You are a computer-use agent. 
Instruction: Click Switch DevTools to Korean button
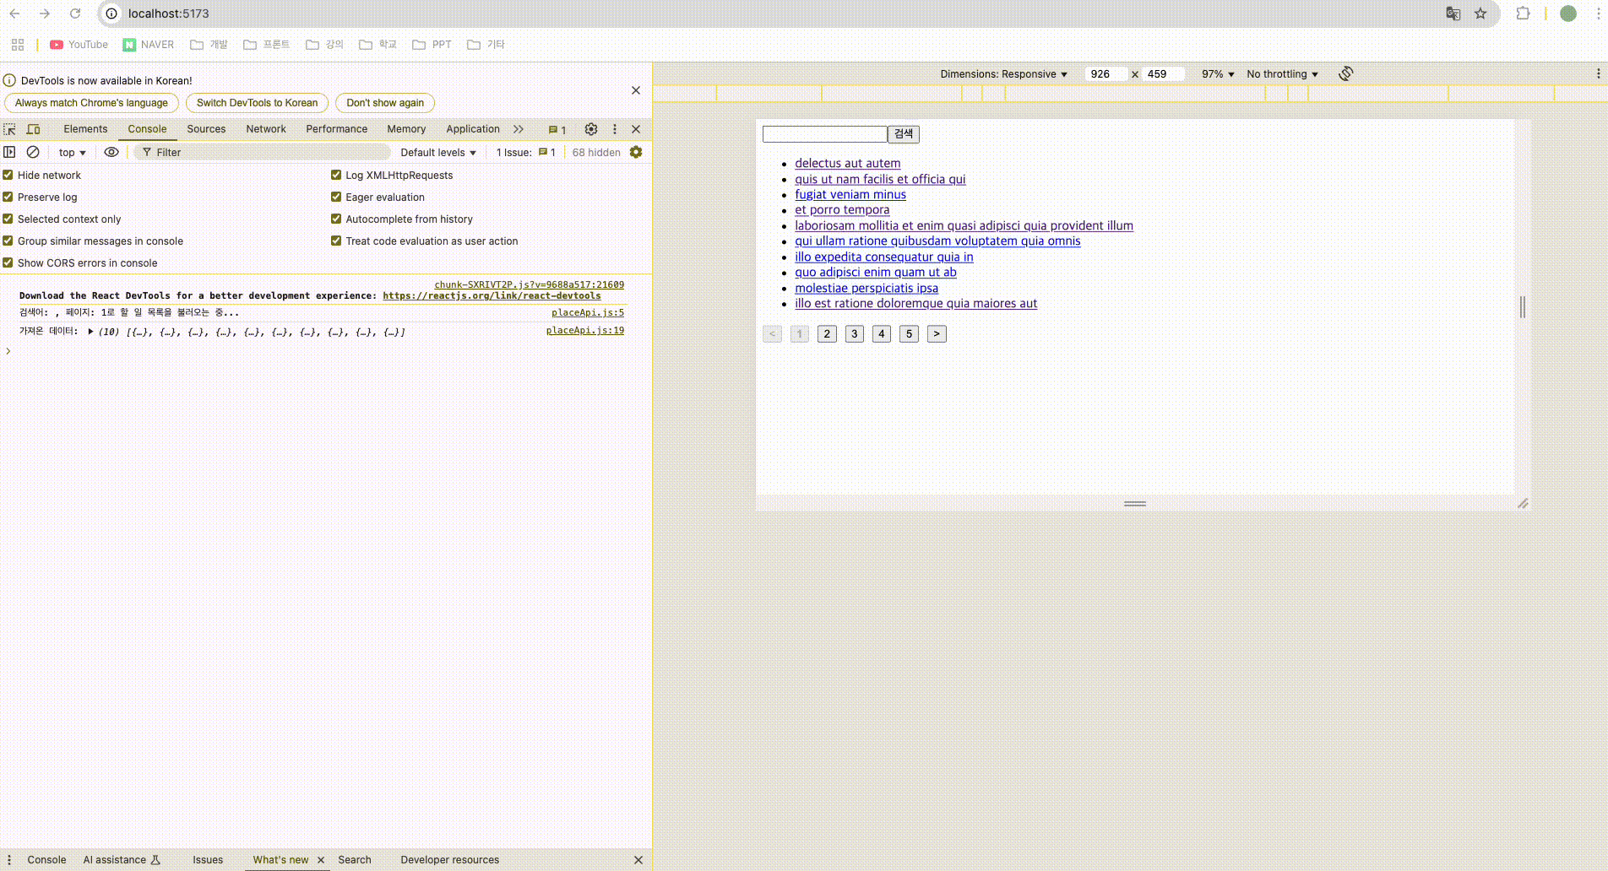(257, 103)
